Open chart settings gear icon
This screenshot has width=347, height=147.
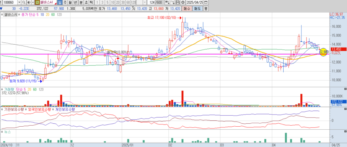[183, 3]
